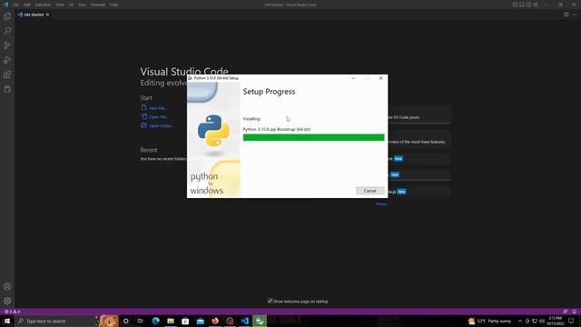
Task: Click the green installation progress bar
Action: coord(313,137)
